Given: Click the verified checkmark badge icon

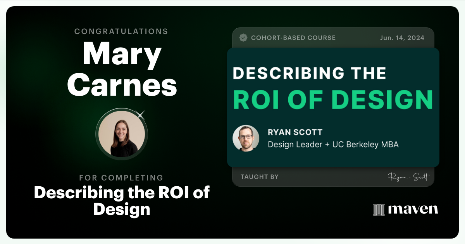Looking at the screenshot, I should point(244,38).
